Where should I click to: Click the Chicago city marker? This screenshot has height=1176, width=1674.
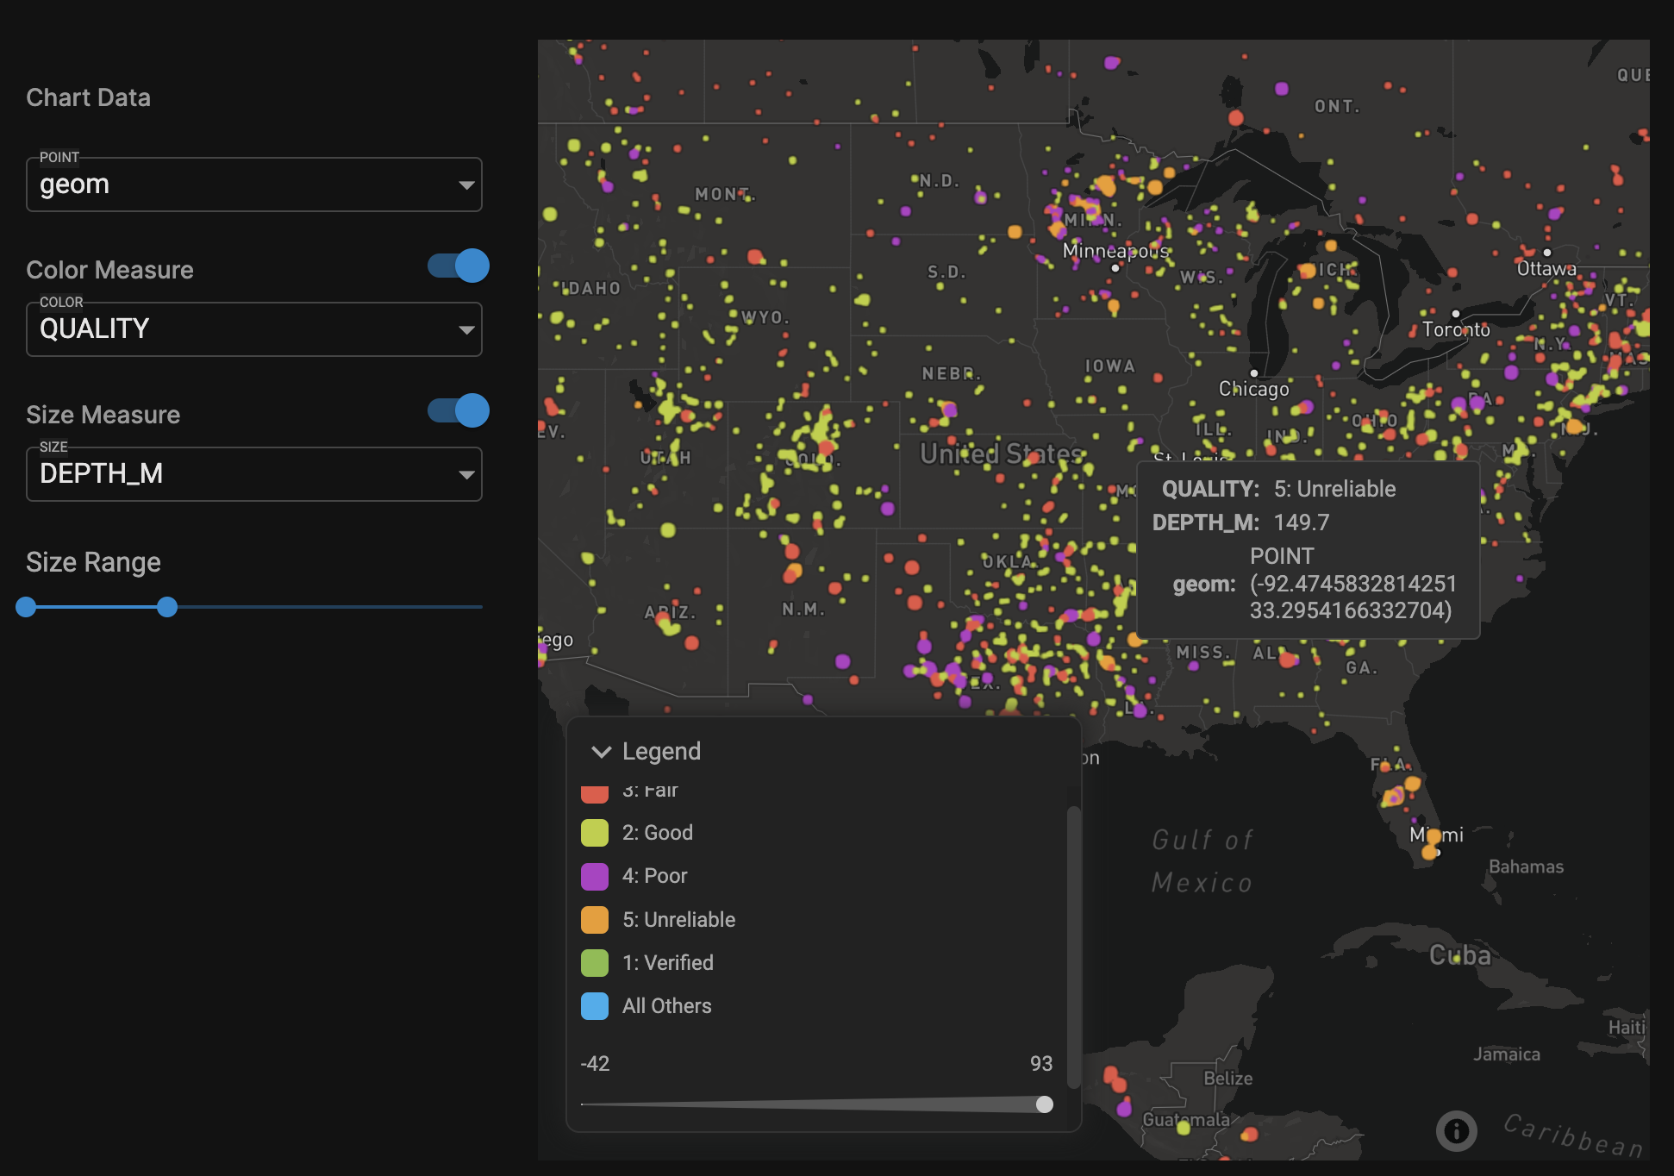click(x=1254, y=373)
